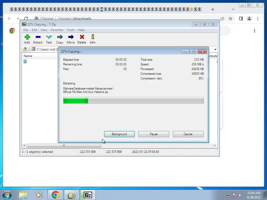267x200 pixels.
Task: Minimize the Copying progress dialog
Action: 185,52
